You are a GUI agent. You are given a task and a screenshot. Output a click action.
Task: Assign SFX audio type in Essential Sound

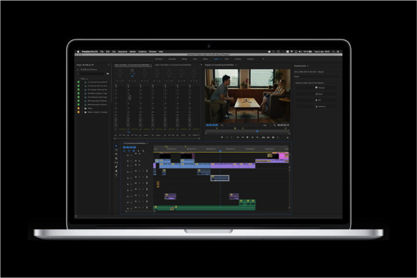click(318, 100)
